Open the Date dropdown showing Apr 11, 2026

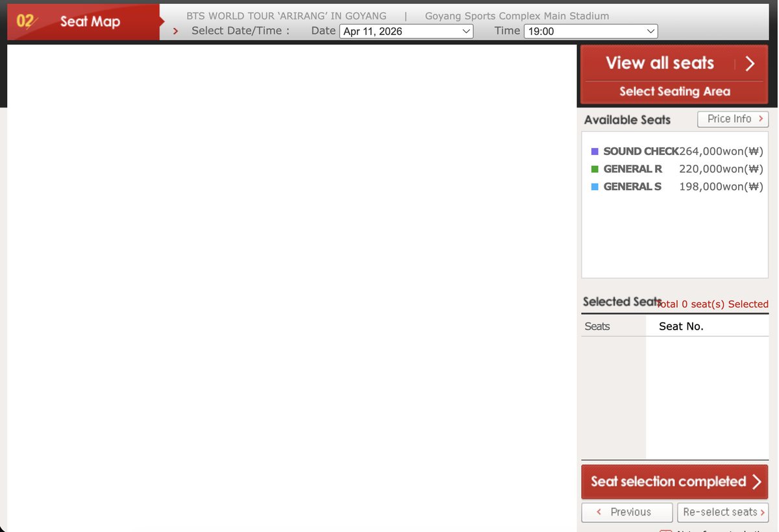point(406,31)
